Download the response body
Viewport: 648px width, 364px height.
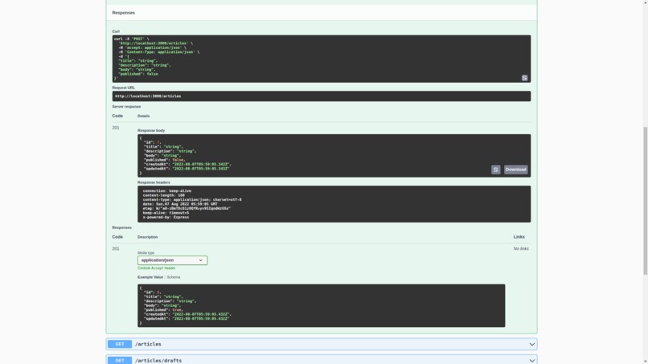pyautogui.click(x=515, y=170)
